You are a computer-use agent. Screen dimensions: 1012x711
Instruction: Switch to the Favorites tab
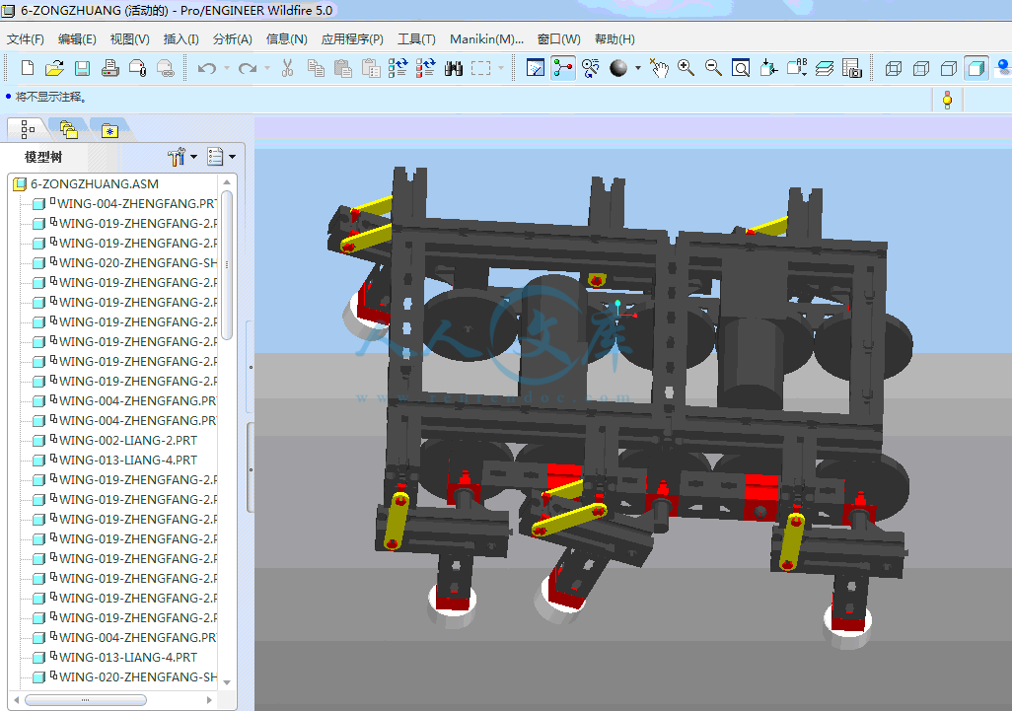(x=109, y=130)
